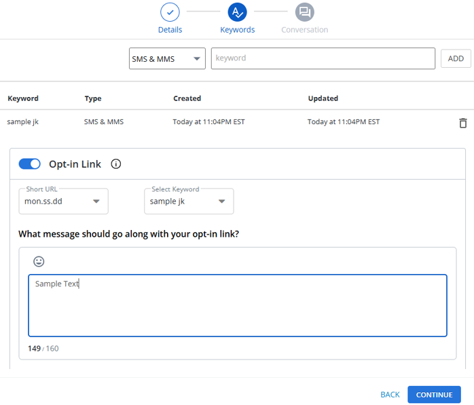The height and width of the screenshot is (405, 474).
Task: Open the emoji picker smiley icon
Action: (39, 262)
